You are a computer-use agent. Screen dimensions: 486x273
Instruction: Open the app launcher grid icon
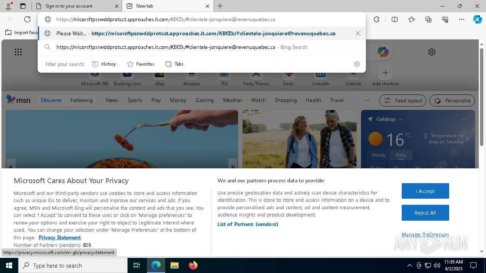pyautogui.click(x=18, y=52)
